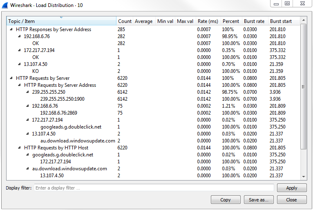Maximize the Load Distribution window
The width and height of the screenshot is (313, 210).
287,4
